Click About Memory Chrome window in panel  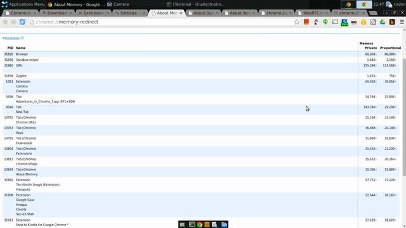click(x=76, y=4)
